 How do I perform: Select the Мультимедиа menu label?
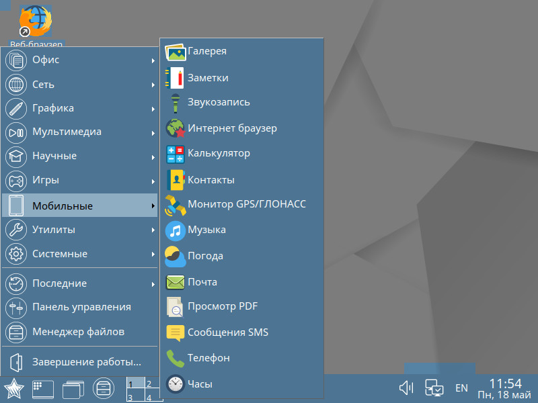(x=67, y=132)
